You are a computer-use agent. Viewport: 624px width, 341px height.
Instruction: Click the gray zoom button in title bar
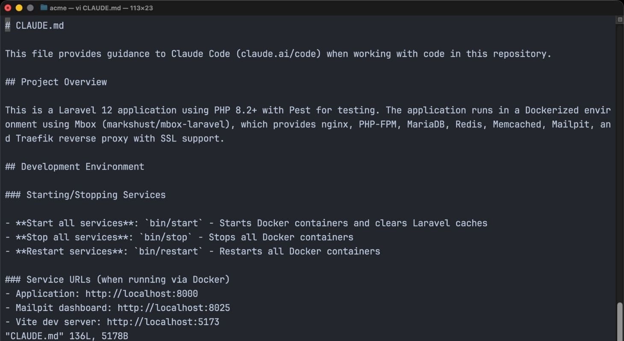pos(30,8)
